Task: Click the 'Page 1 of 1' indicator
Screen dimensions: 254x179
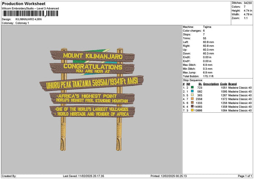Action: point(245,176)
